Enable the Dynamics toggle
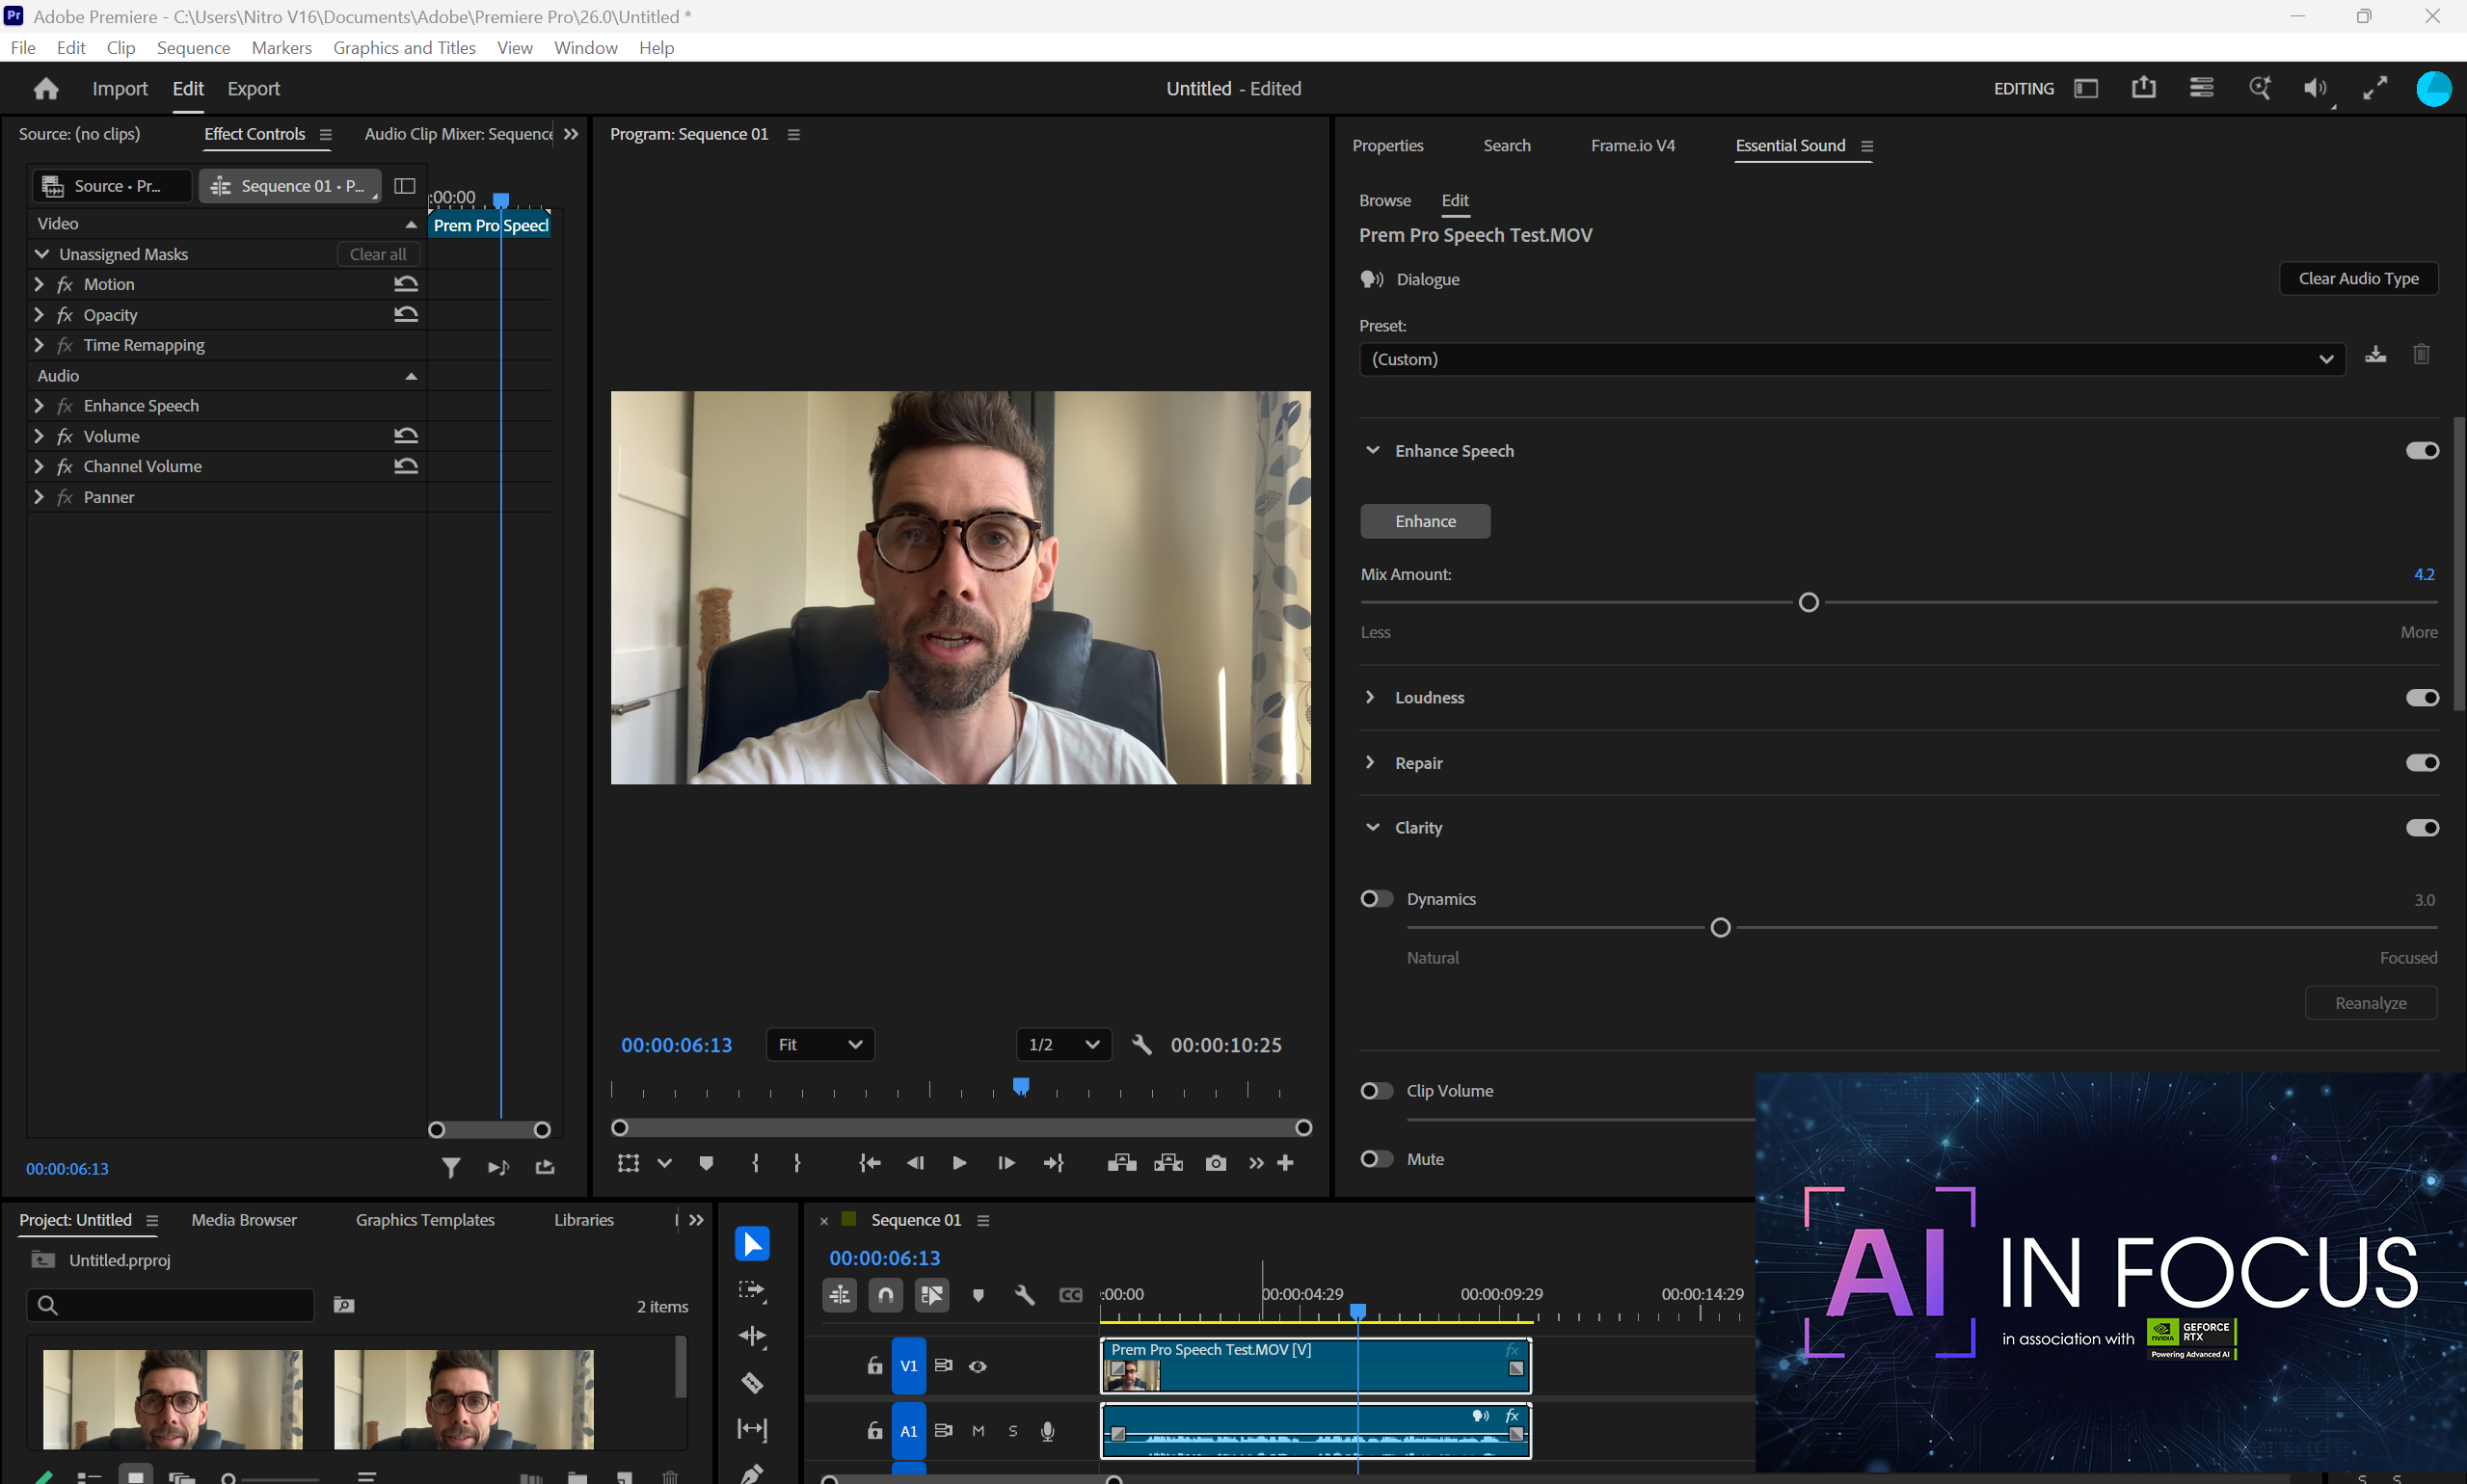The width and height of the screenshot is (2467, 1484). [x=1377, y=899]
